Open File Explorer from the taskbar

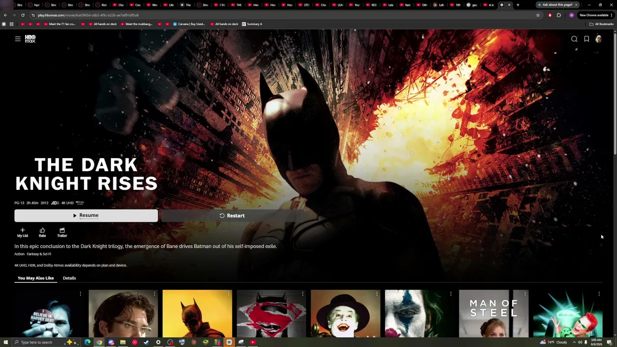(123, 342)
